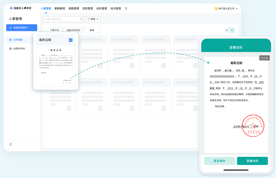Switch to grid view

click(232, 30)
